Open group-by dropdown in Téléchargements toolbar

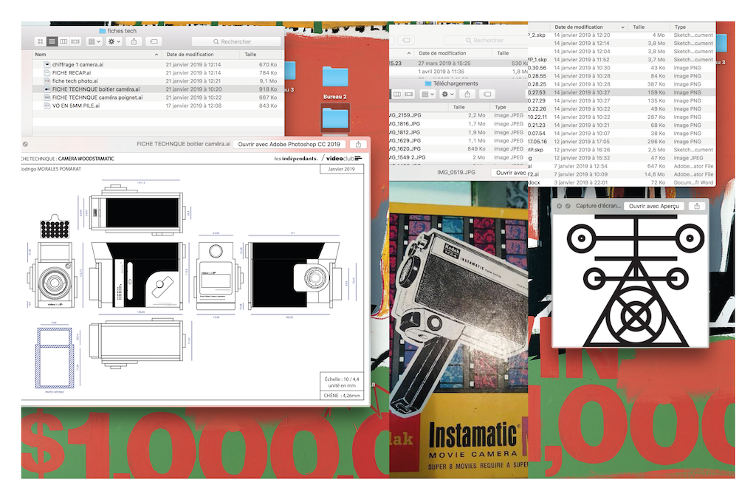pyautogui.click(x=427, y=94)
